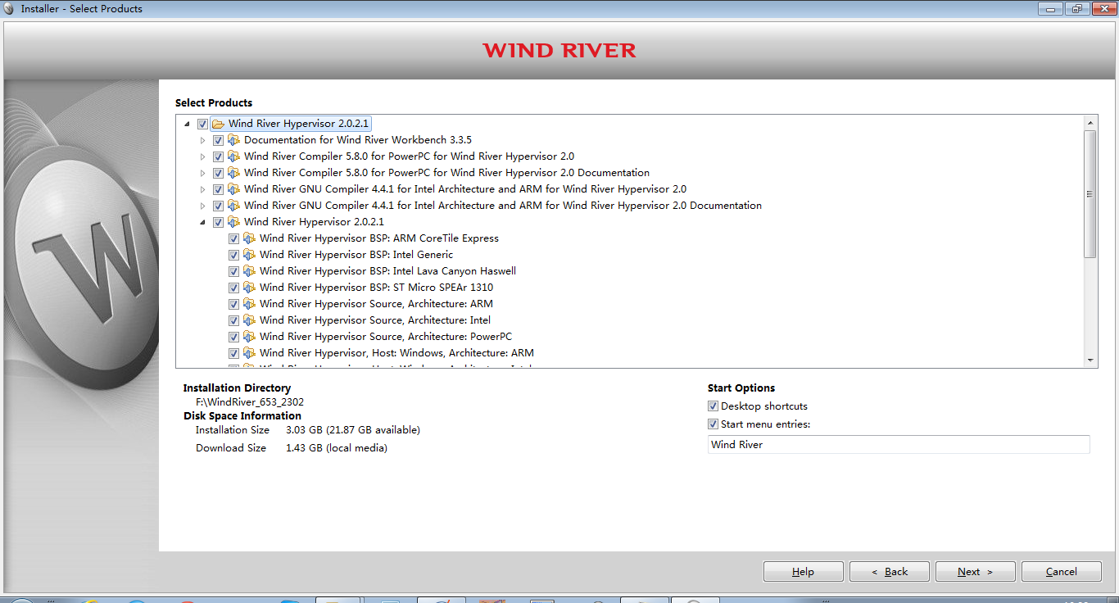
Task: Click installation path F:\WindRiver_653_2302
Action: tap(250, 401)
